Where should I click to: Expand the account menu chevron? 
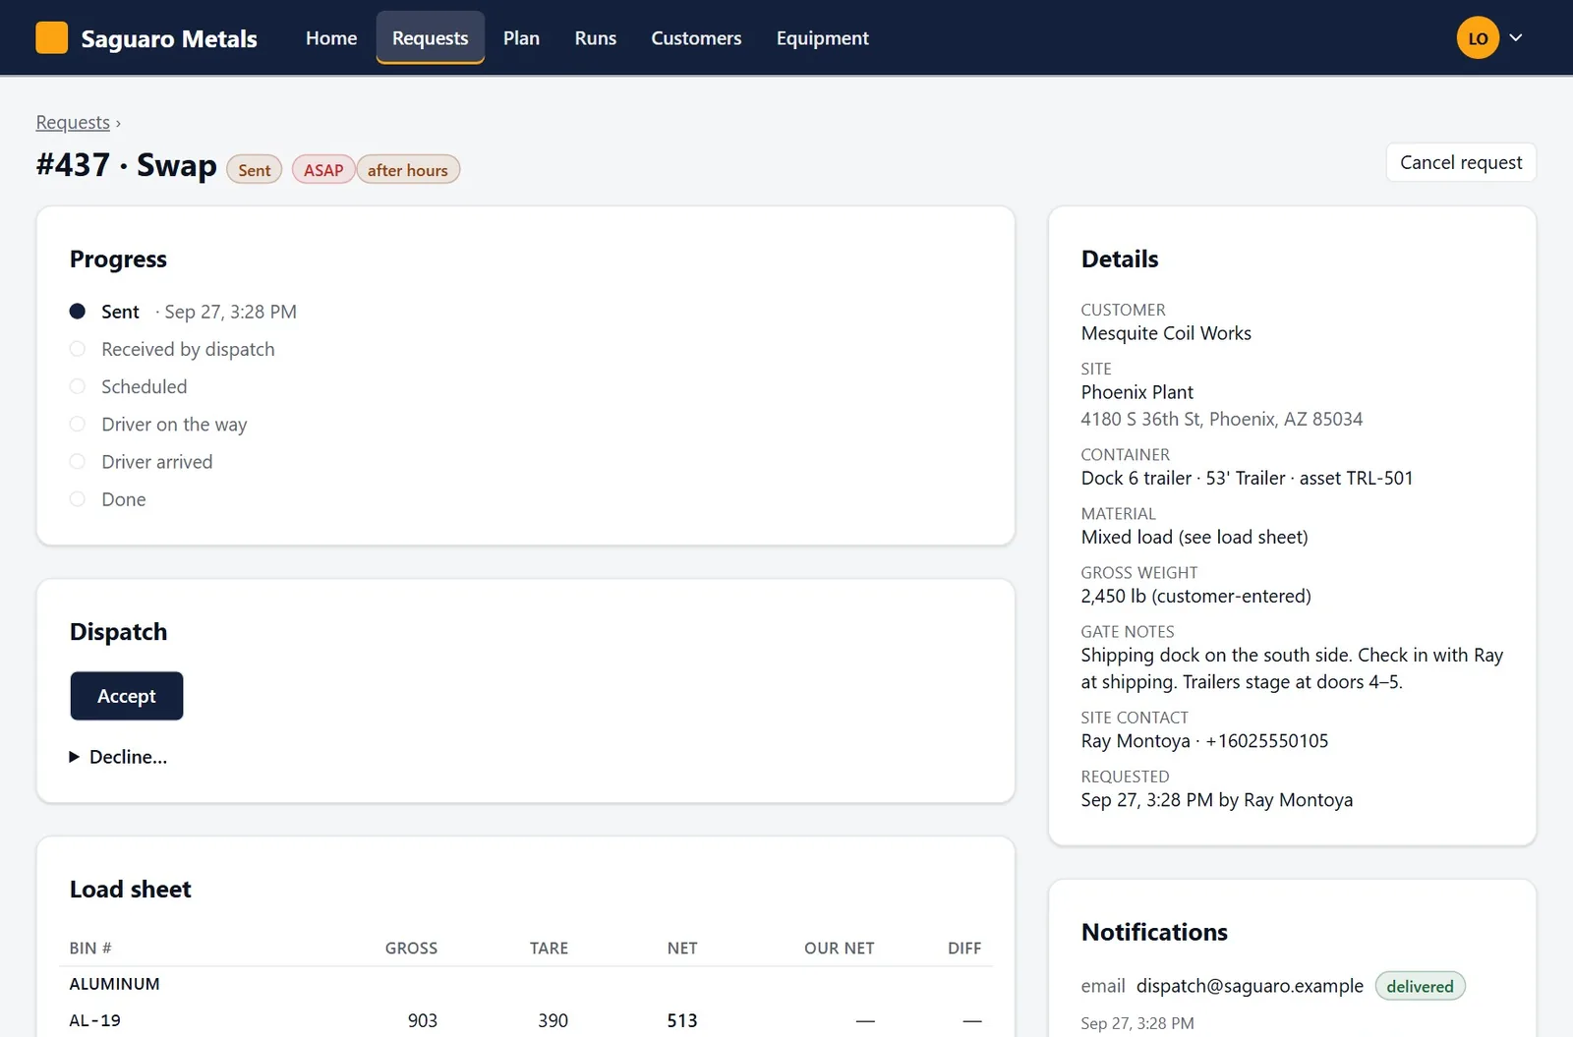click(x=1516, y=38)
